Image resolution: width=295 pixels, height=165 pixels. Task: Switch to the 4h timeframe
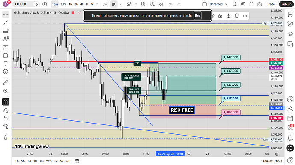(x=82, y=4)
